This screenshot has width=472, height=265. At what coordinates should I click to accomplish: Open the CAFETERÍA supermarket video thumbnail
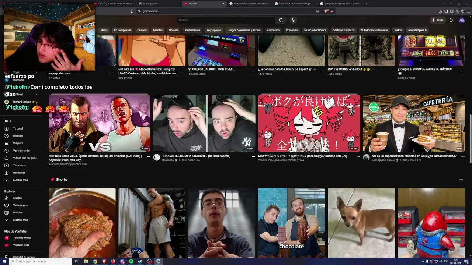coord(414,123)
